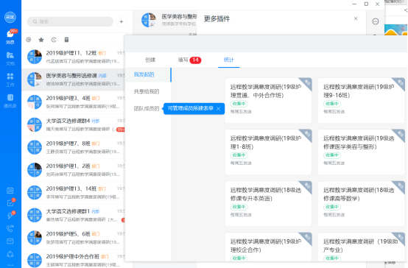Open the Documents icon in sidebar
This screenshot has height=268, width=408.
[10, 58]
